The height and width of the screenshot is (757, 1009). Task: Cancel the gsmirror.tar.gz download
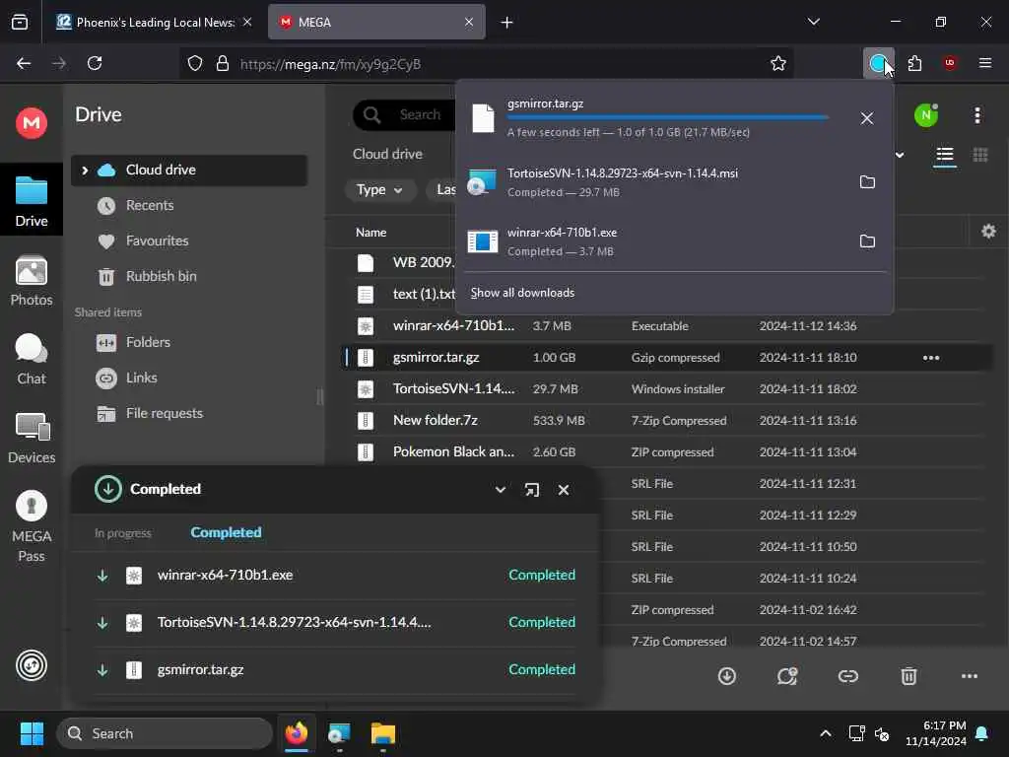[x=867, y=118]
